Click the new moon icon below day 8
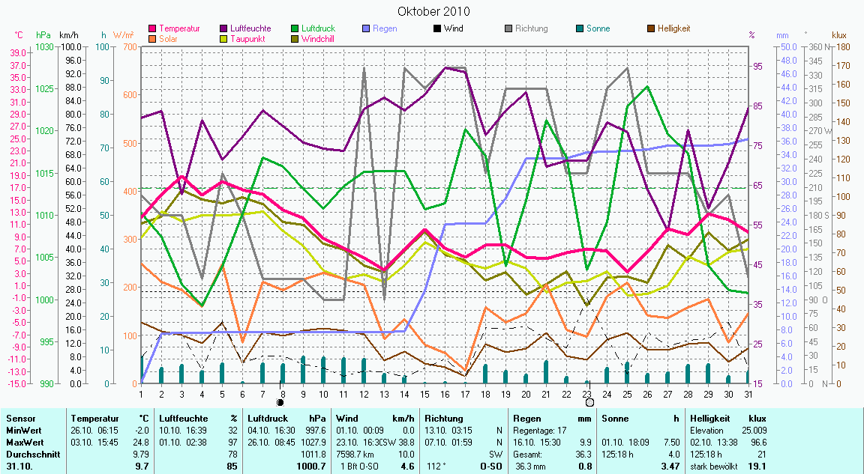The image size is (864, 474). [280, 402]
